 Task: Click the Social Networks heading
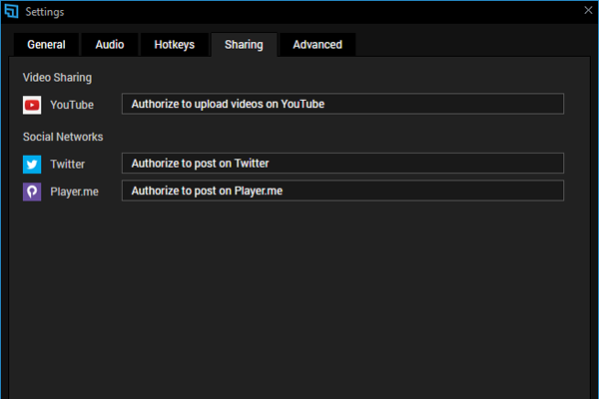coord(63,137)
